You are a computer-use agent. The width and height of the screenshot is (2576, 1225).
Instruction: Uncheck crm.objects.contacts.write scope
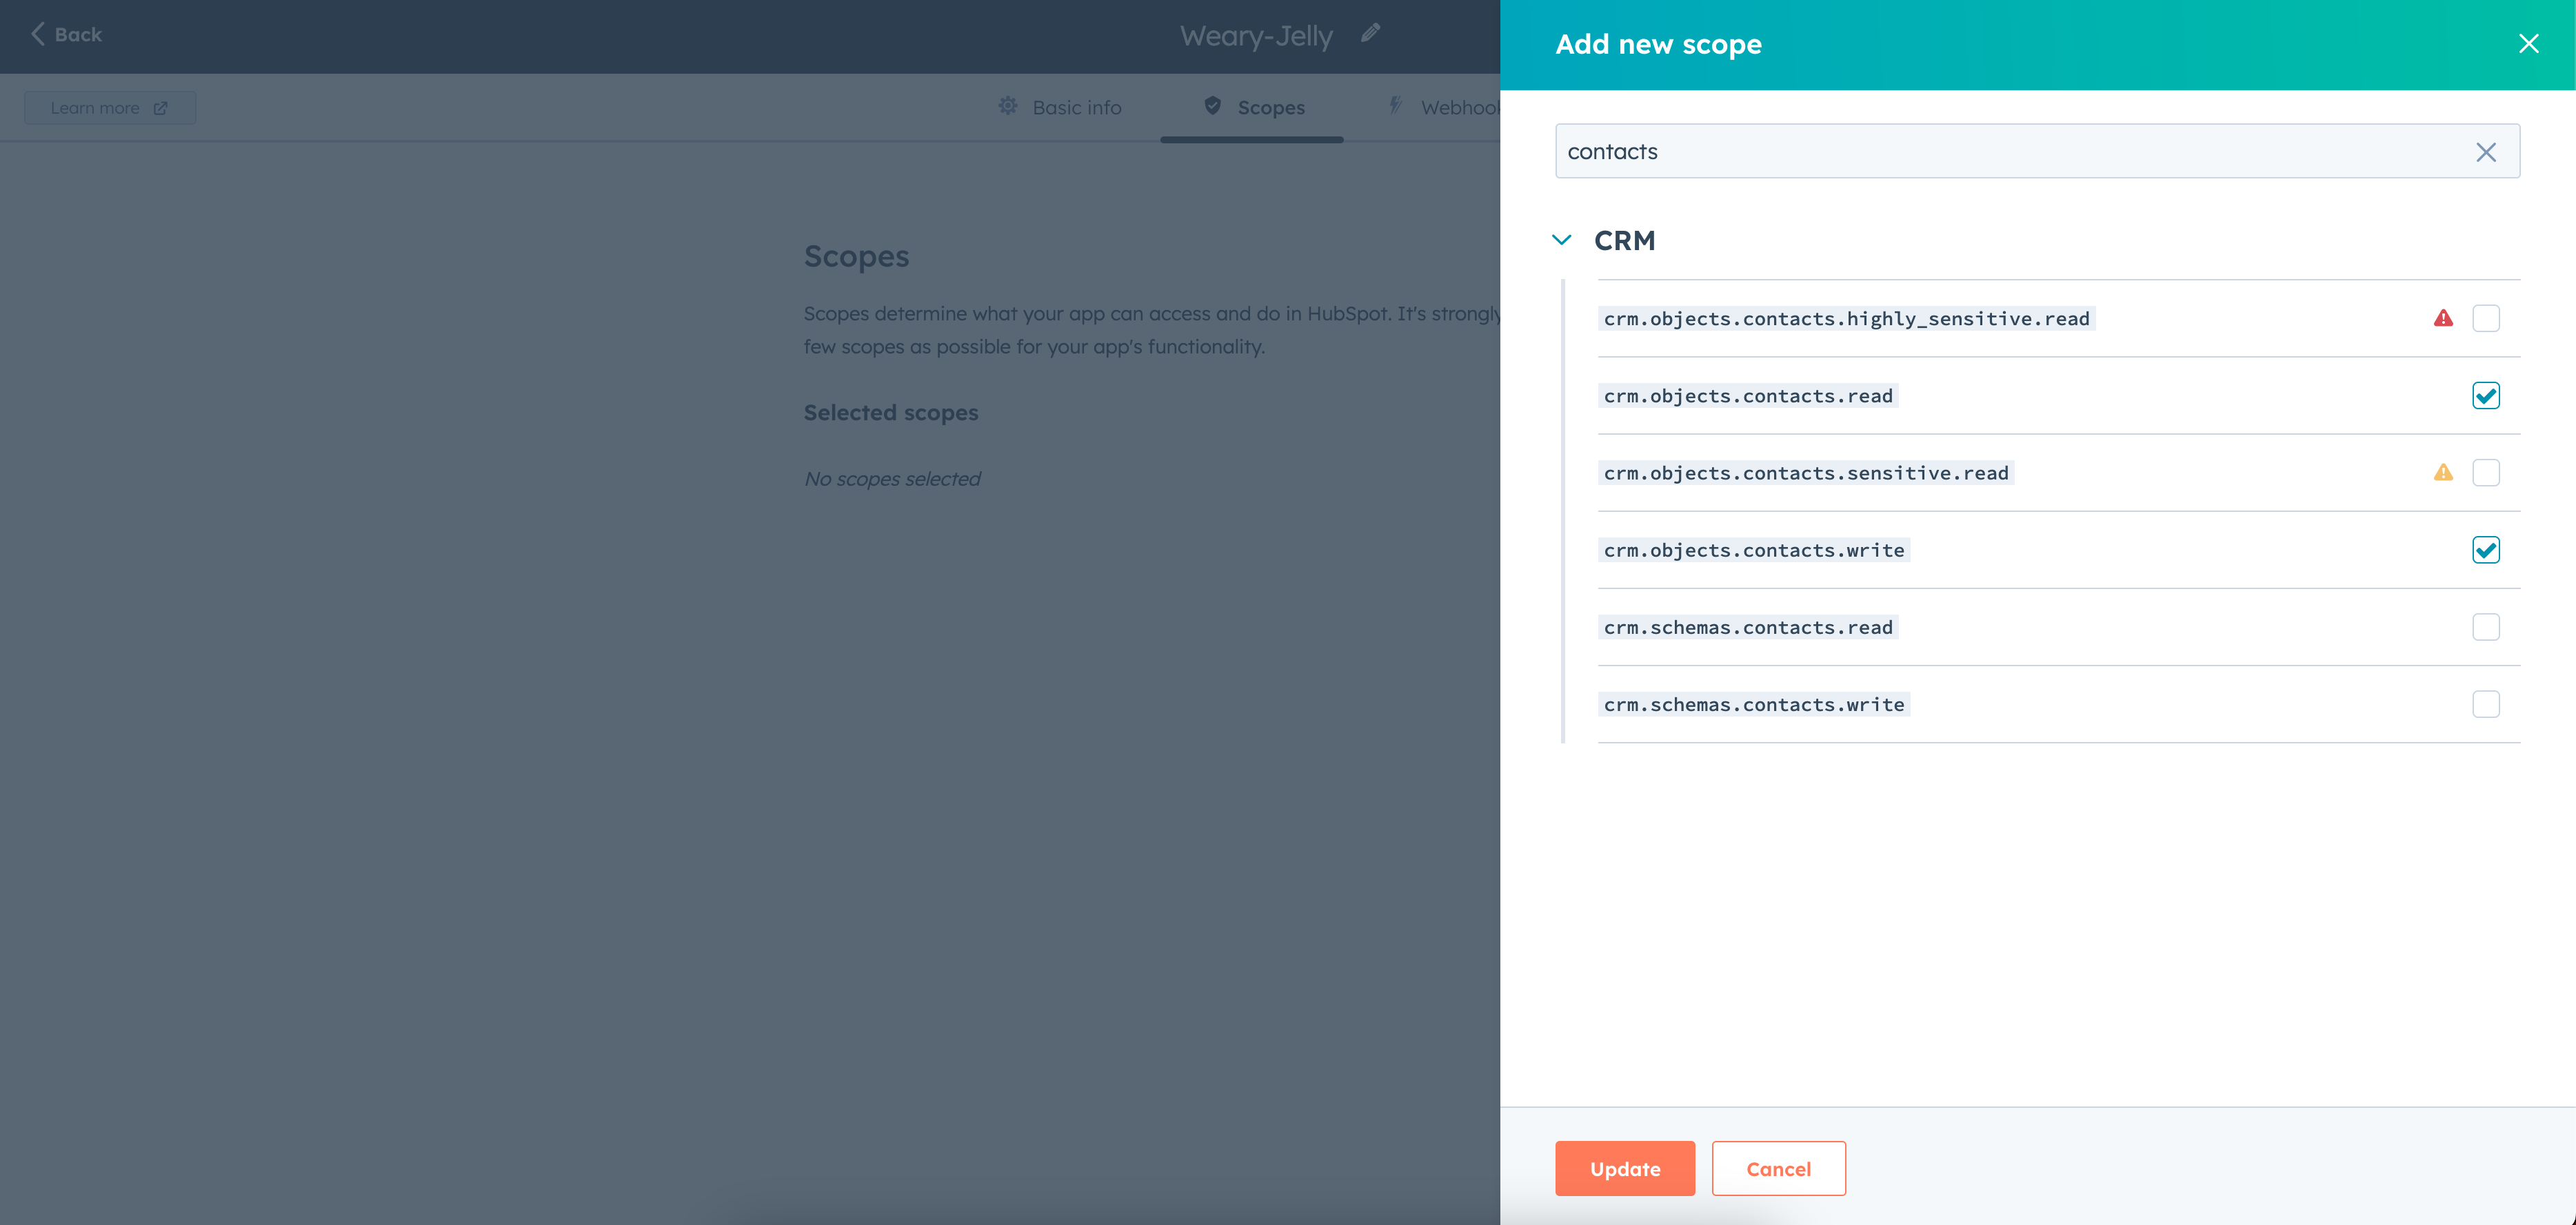[x=2486, y=550]
